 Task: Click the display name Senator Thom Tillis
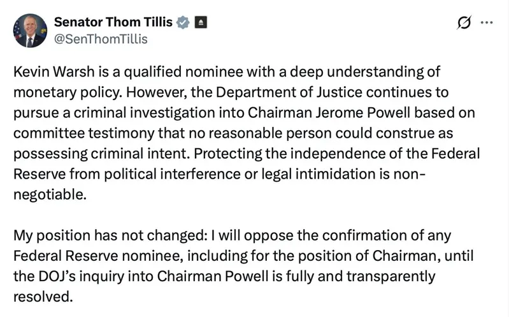coord(113,22)
